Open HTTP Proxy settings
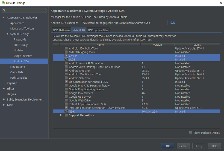Screen dimensions: 224x151 pyautogui.click(x=20, y=45)
